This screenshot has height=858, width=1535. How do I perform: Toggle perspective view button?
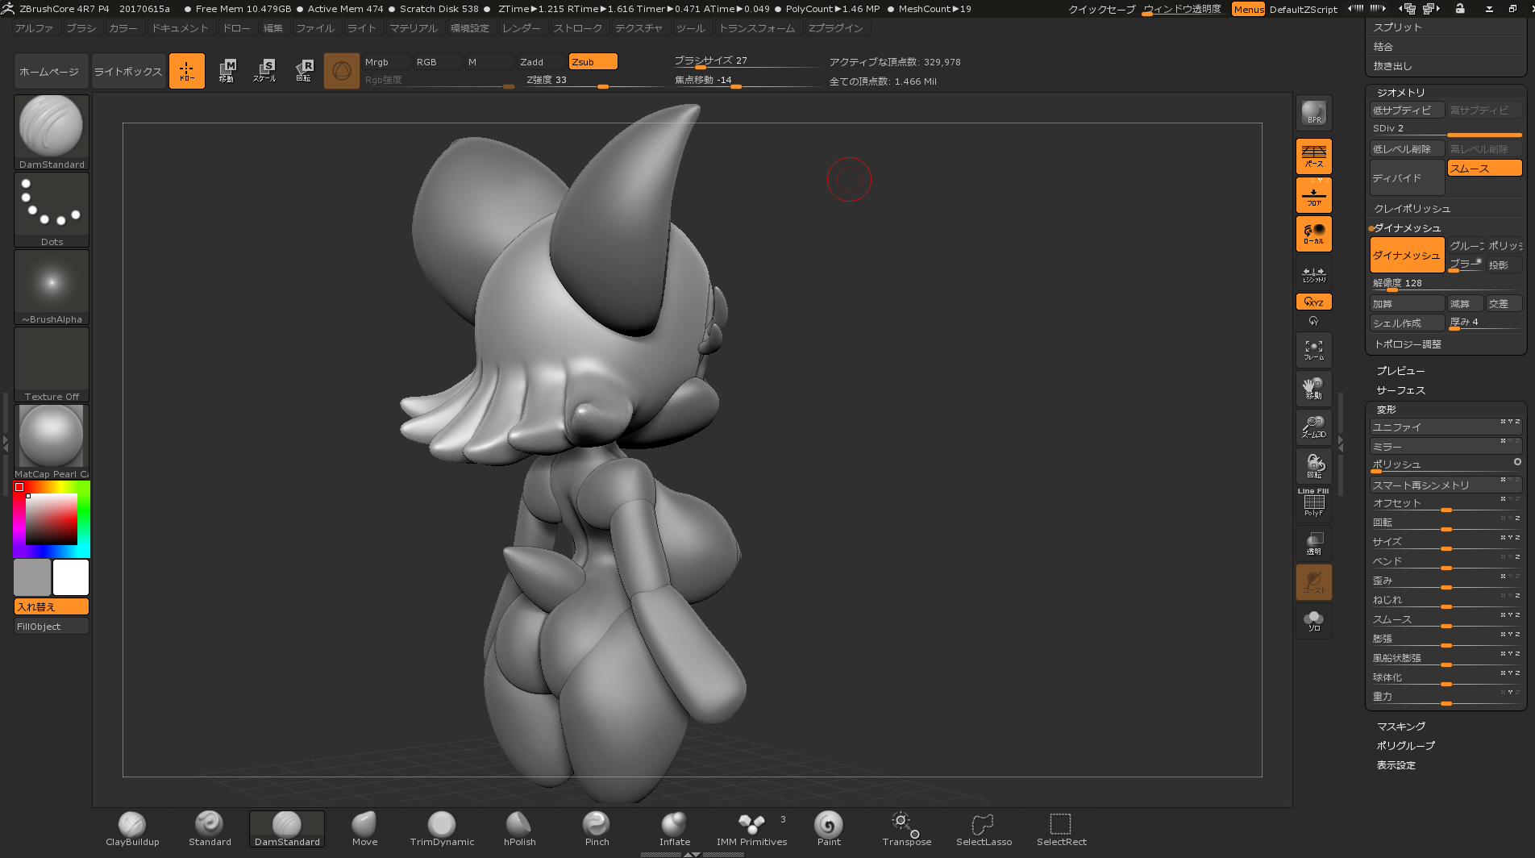tap(1313, 156)
